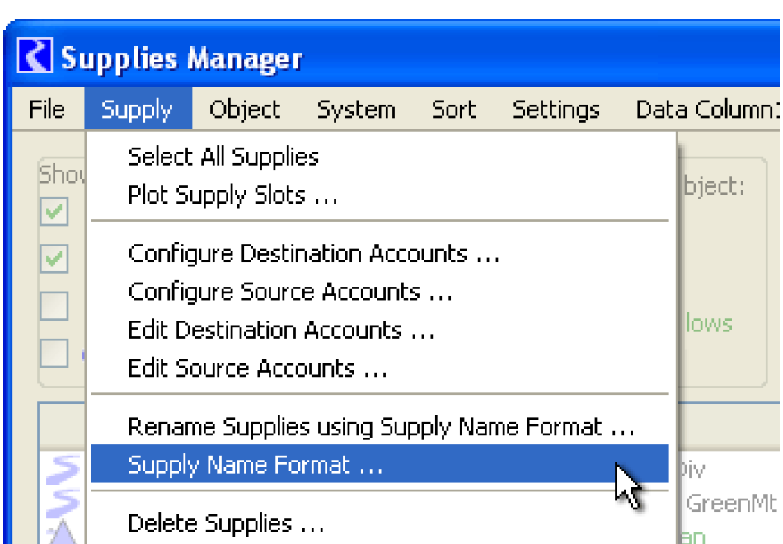Select the Supply Name Format menu entry
Screen dimensions: 783x544
click(256, 465)
